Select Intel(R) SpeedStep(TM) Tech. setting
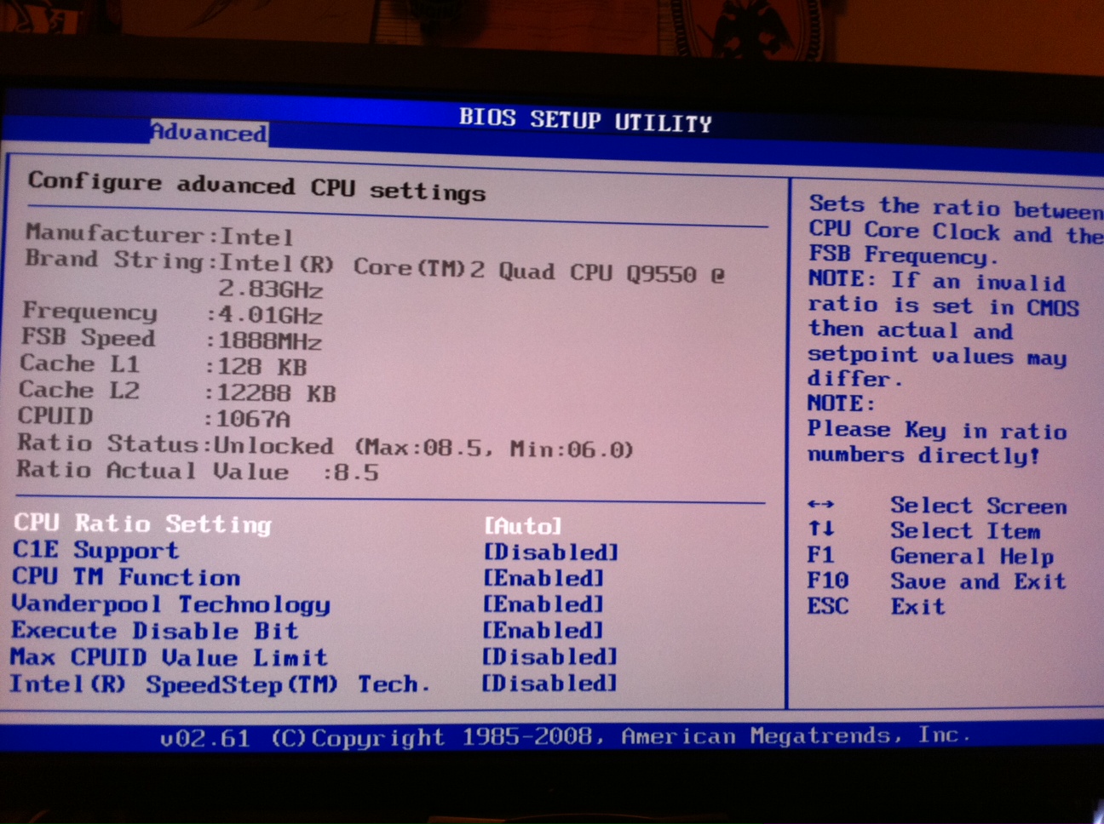The height and width of the screenshot is (824, 1104). (220, 684)
